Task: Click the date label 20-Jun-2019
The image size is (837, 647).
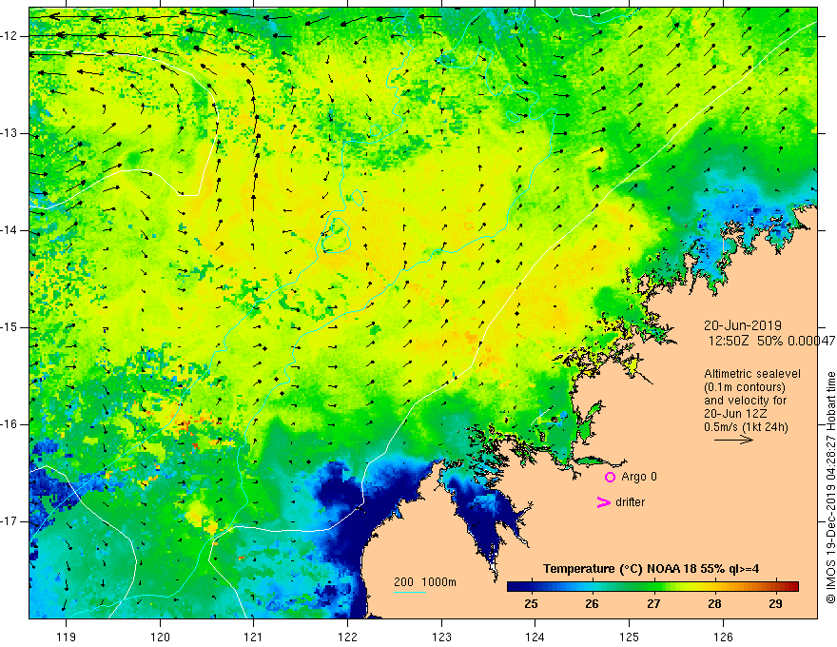Action: click(x=743, y=325)
